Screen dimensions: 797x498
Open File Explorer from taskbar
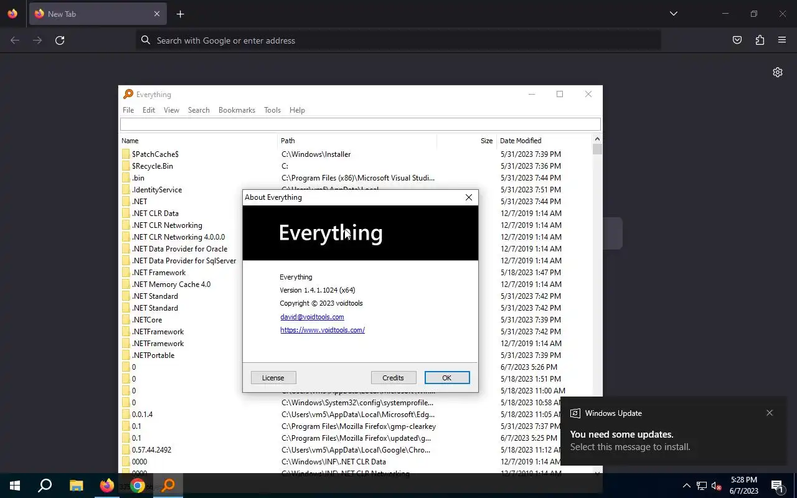[76, 486]
